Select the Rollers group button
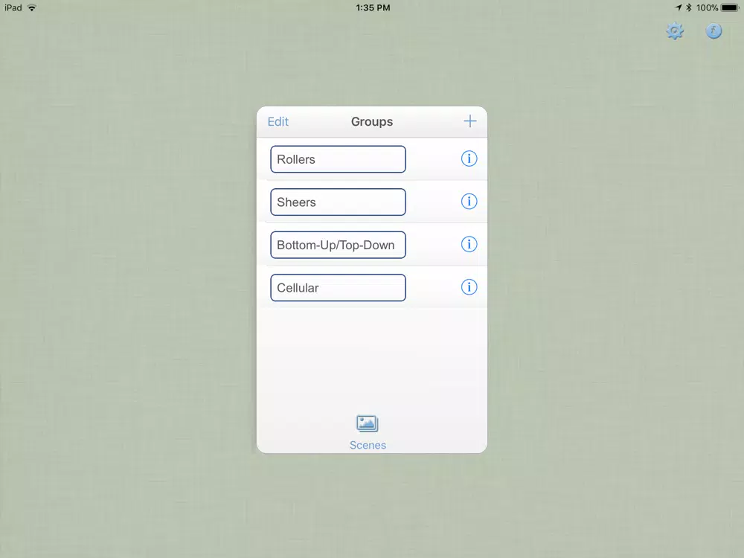The height and width of the screenshot is (558, 744). [x=338, y=159]
